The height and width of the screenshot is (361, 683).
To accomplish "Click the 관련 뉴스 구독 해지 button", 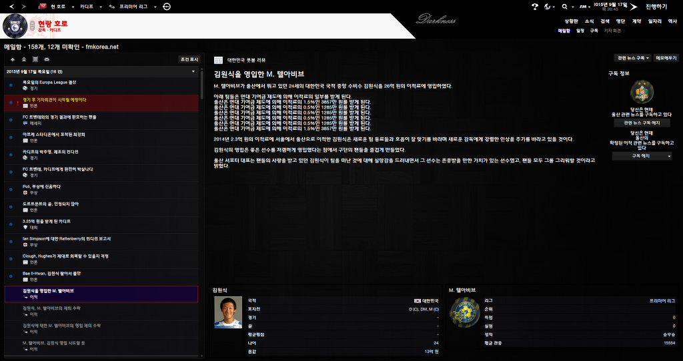I will [x=642, y=123].
